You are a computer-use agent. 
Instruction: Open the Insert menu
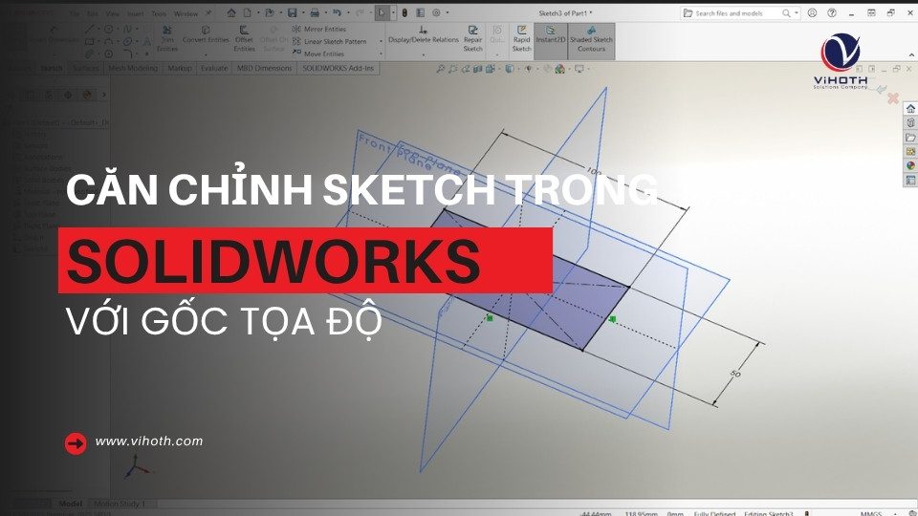pyautogui.click(x=135, y=13)
